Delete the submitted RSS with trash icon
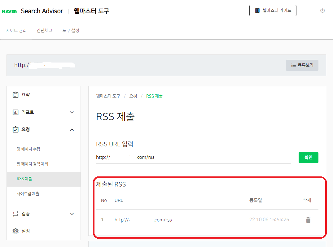Image resolution: width=333 pixels, height=247 pixels. [308, 220]
